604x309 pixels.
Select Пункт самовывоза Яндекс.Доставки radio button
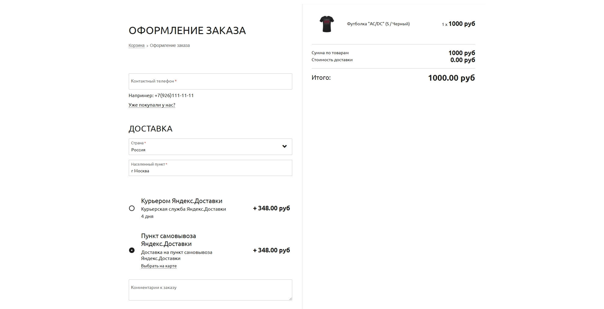pyautogui.click(x=132, y=250)
